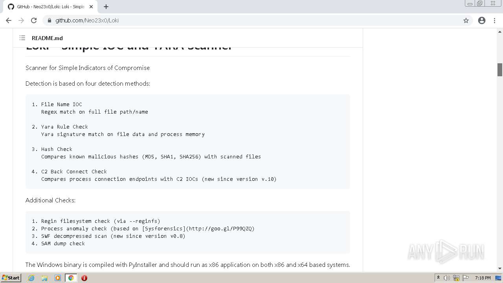
Task: Click the page scrollbar thumb
Action: pos(500,70)
